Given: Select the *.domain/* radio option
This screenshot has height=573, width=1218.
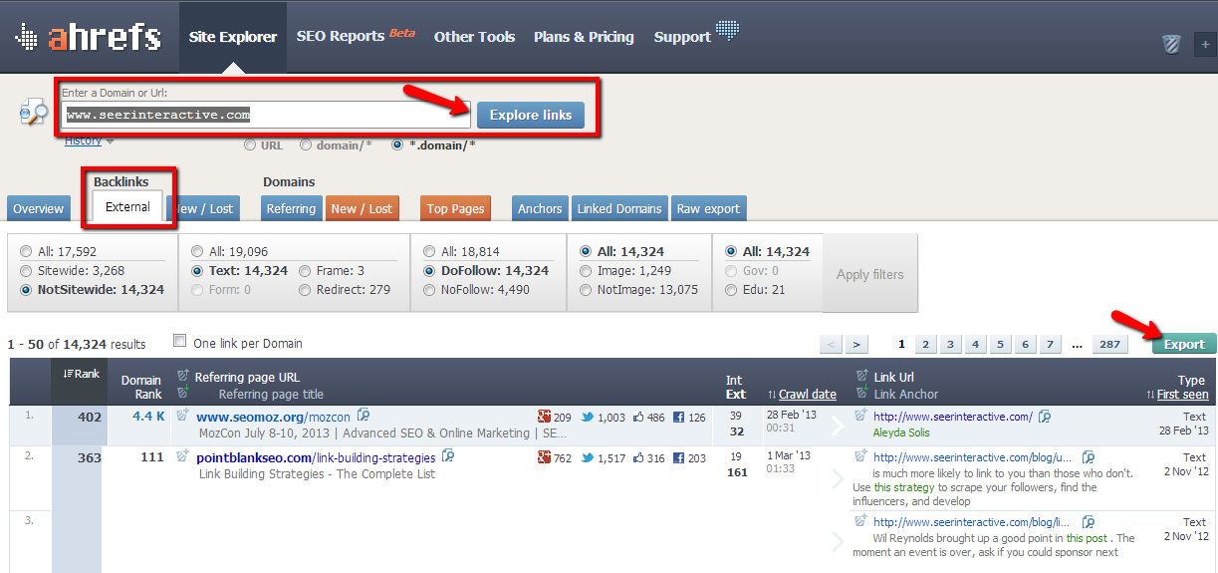Looking at the screenshot, I should (398, 145).
